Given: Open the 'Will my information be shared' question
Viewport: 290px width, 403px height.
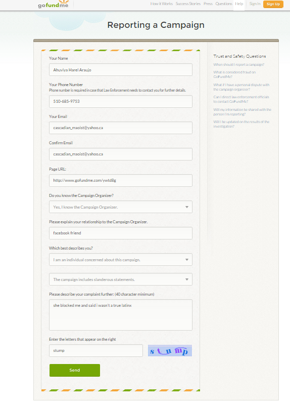Looking at the screenshot, I should 243,112.
